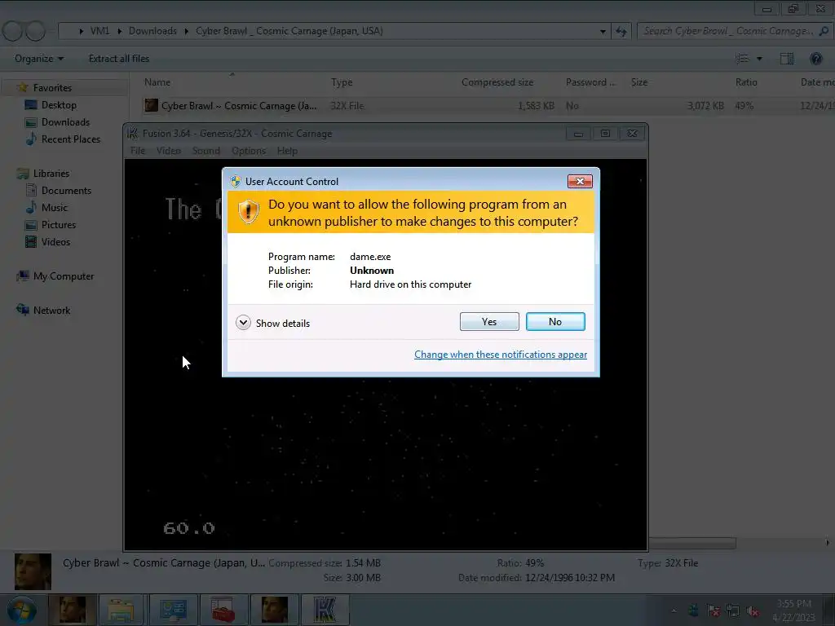Screen dimensions: 835x626
Task: Open Sound menu in Fusion window
Action: pyautogui.click(x=206, y=151)
